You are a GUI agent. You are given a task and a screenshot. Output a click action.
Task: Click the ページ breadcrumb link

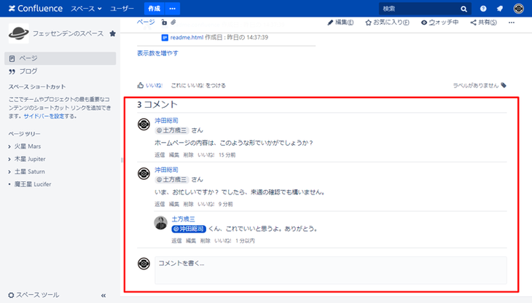[146, 22]
